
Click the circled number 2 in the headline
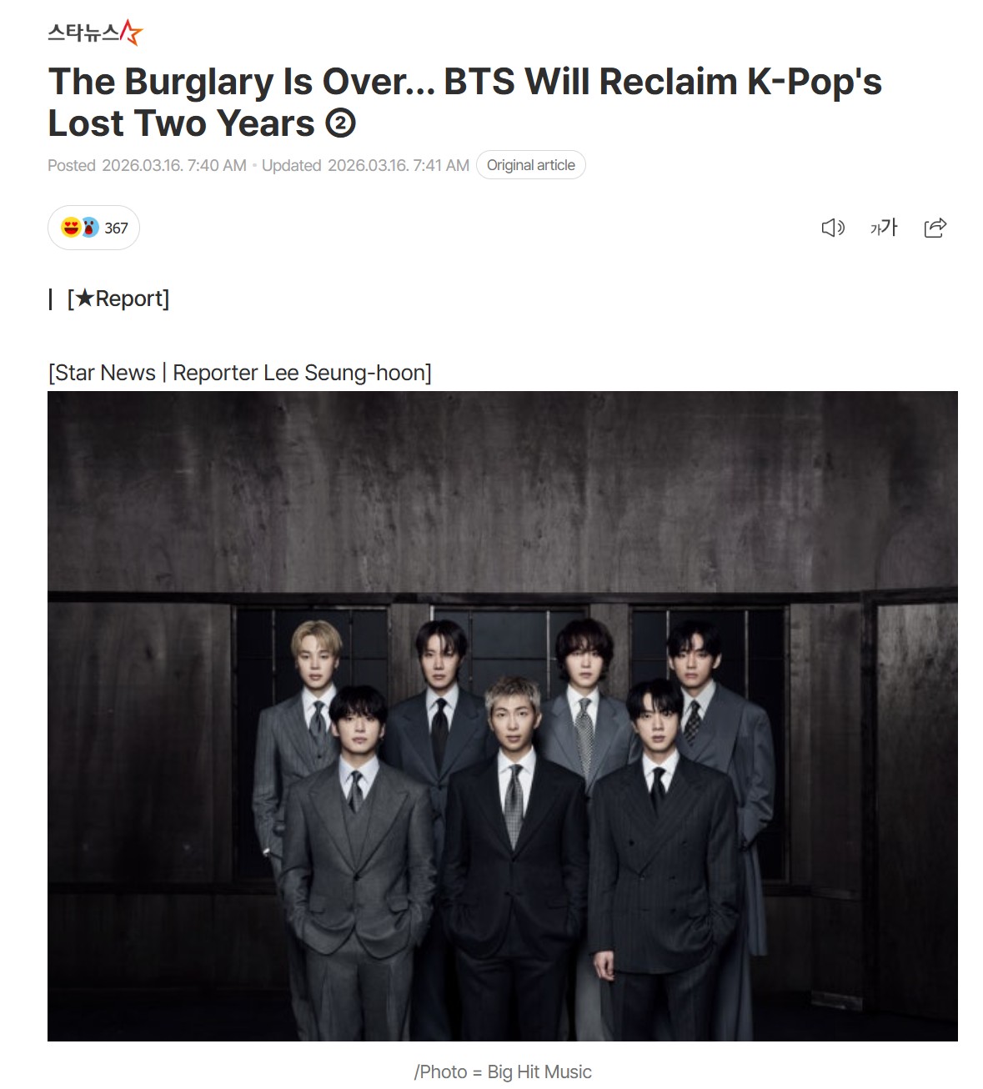coord(340,124)
